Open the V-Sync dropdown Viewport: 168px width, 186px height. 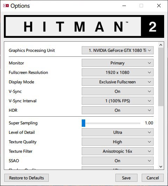click(x=117, y=91)
